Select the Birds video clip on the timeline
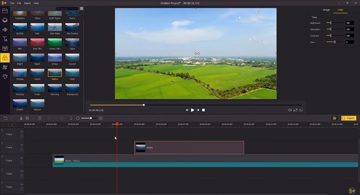 (205, 161)
